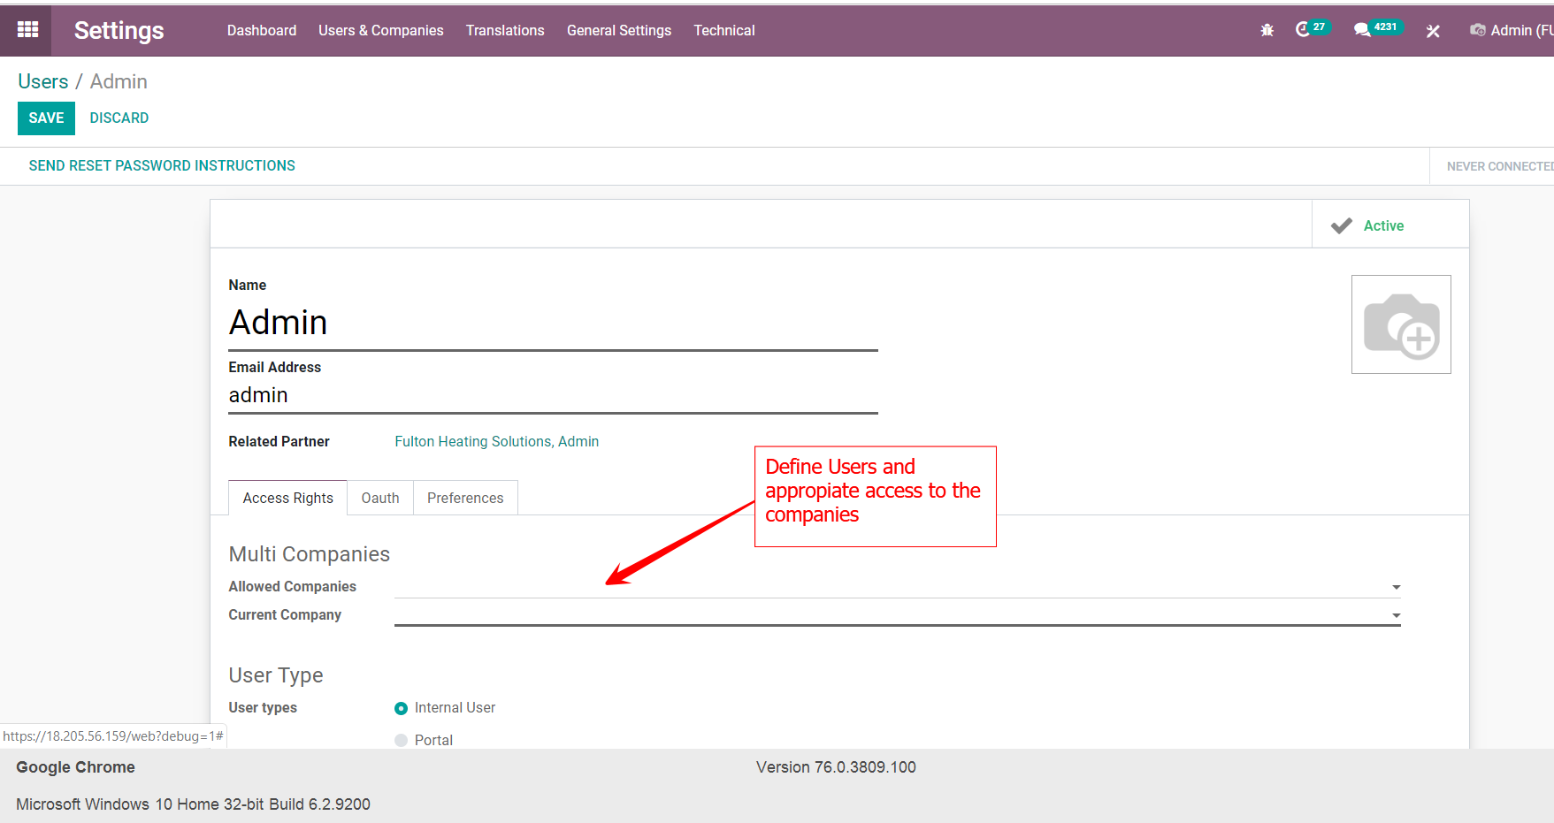Viewport: 1554px width, 823px height.
Task: Edit the Name field containing Admin
Action: tap(553, 324)
